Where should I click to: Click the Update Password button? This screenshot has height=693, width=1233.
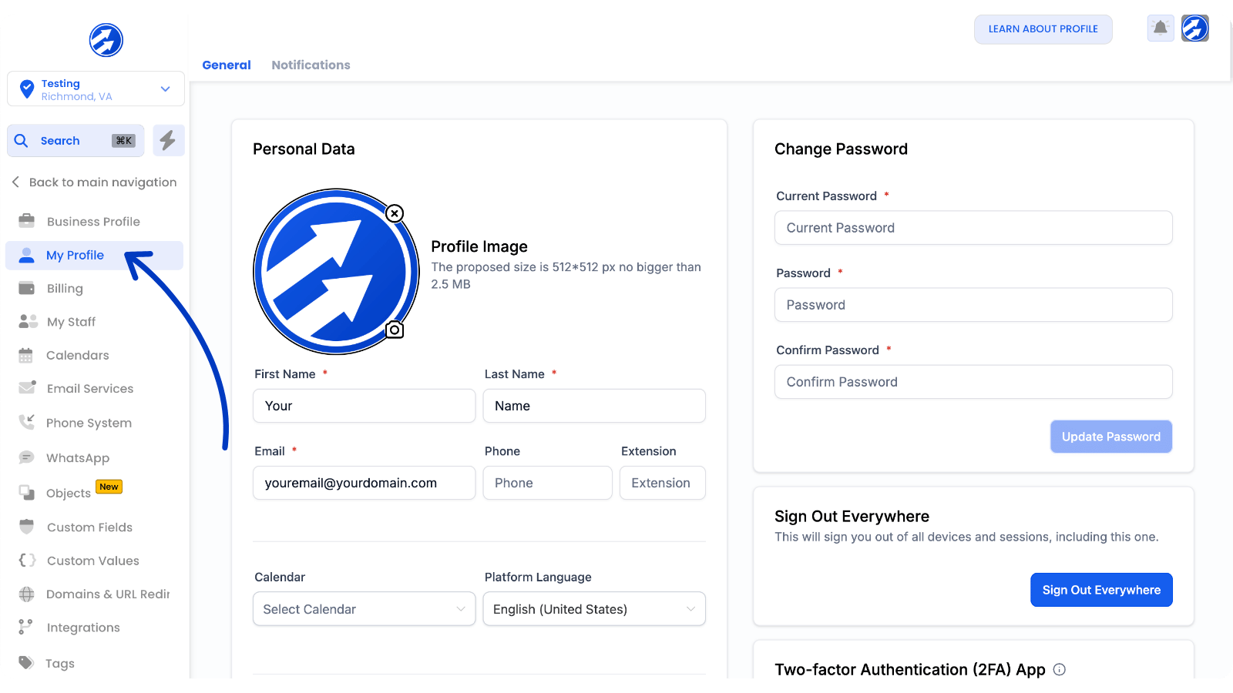1110,437
